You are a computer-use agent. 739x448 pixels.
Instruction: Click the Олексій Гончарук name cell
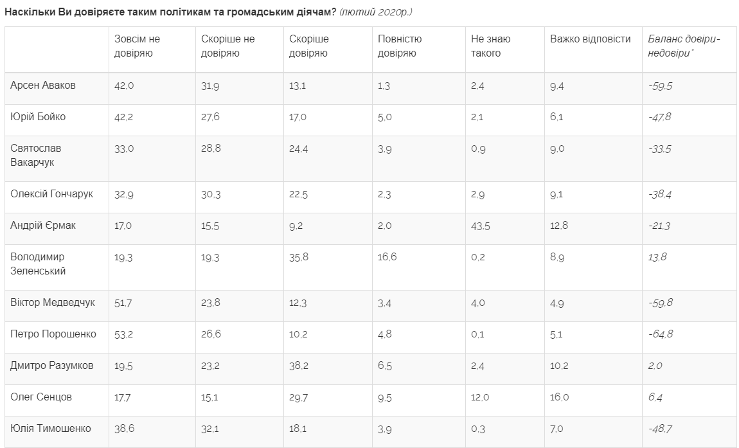52,194
